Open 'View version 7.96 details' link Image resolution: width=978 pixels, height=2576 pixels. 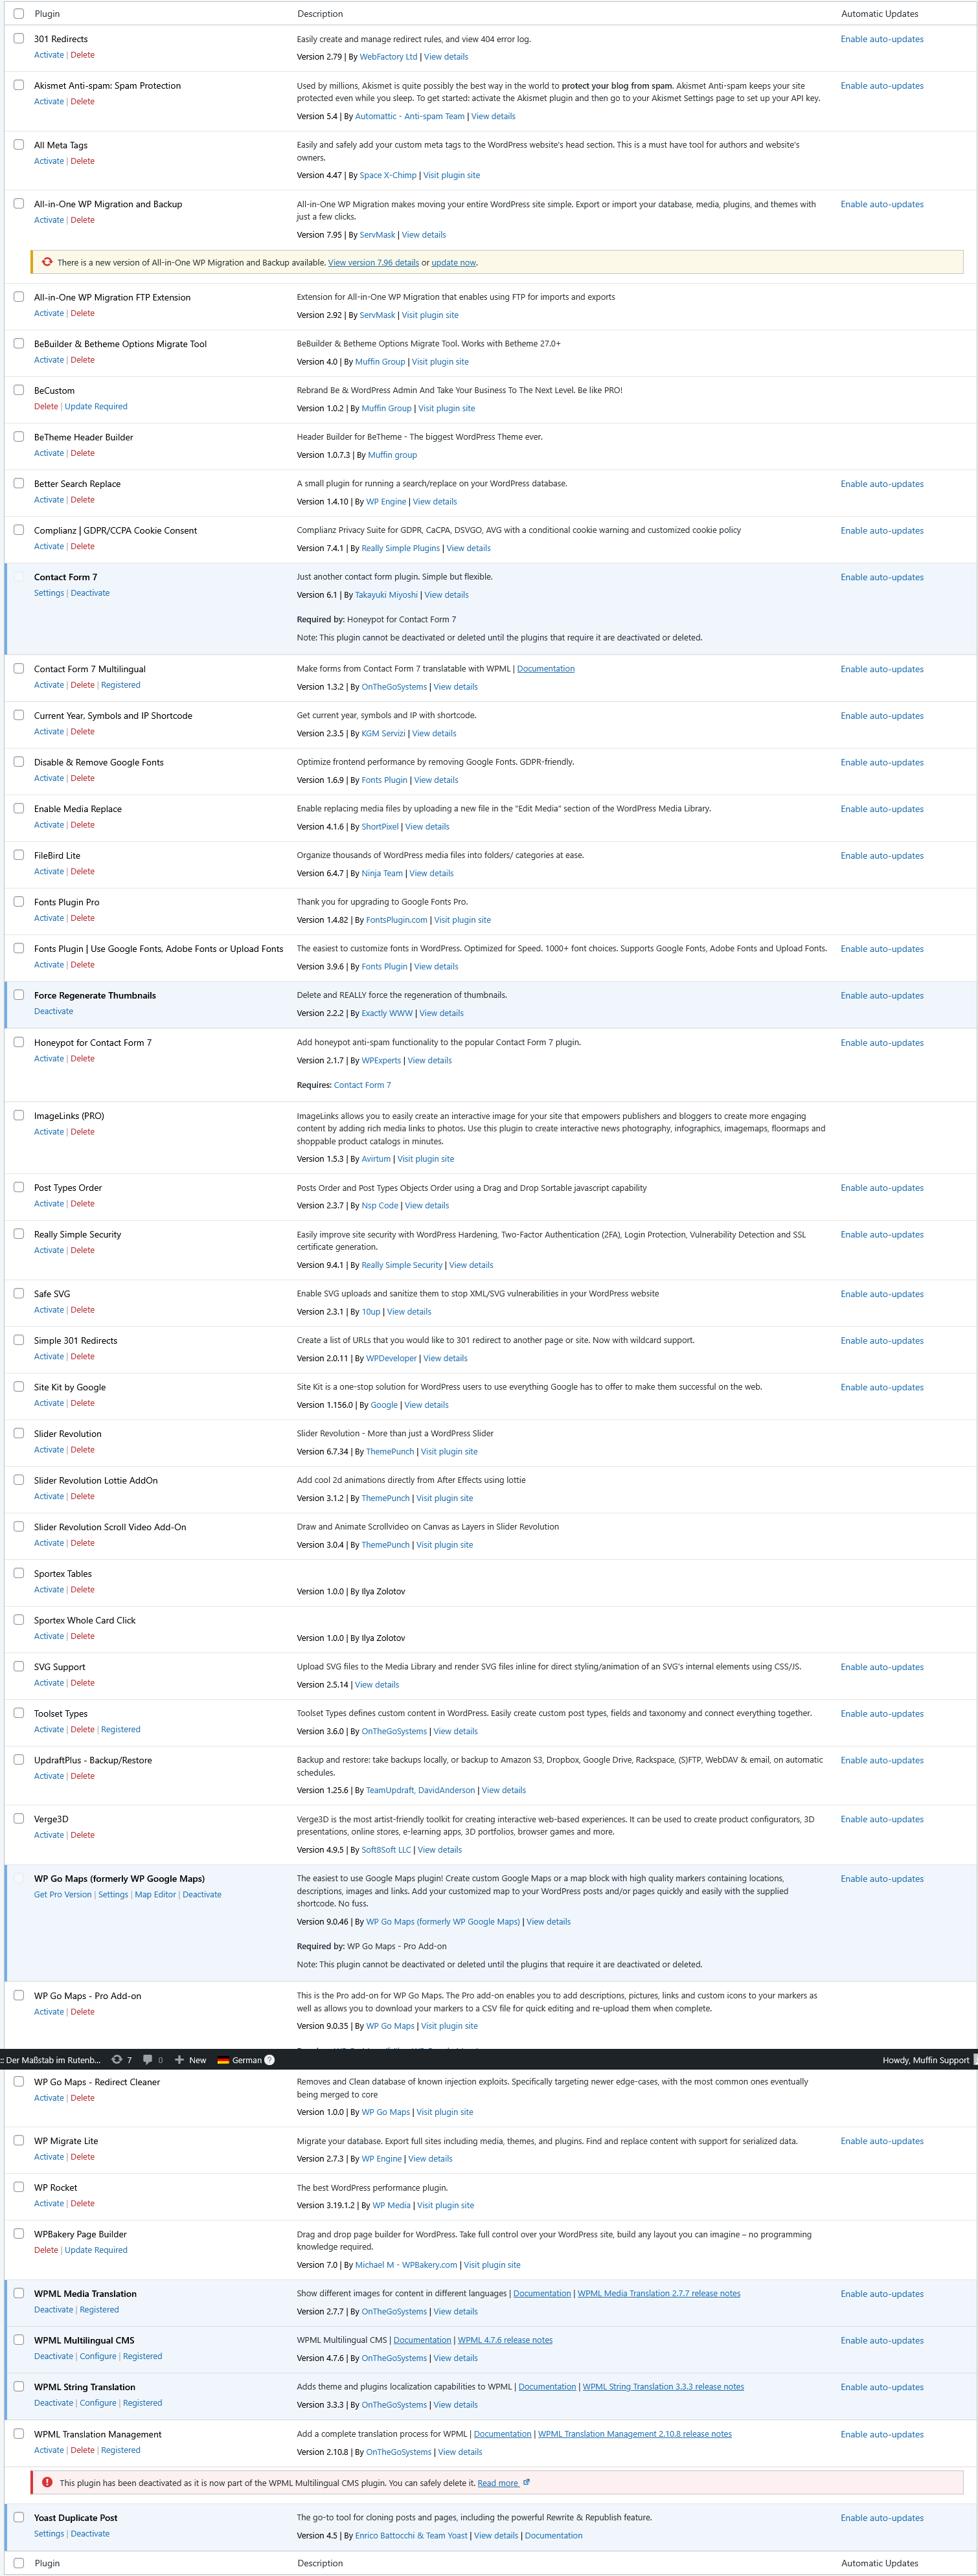(373, 263)
